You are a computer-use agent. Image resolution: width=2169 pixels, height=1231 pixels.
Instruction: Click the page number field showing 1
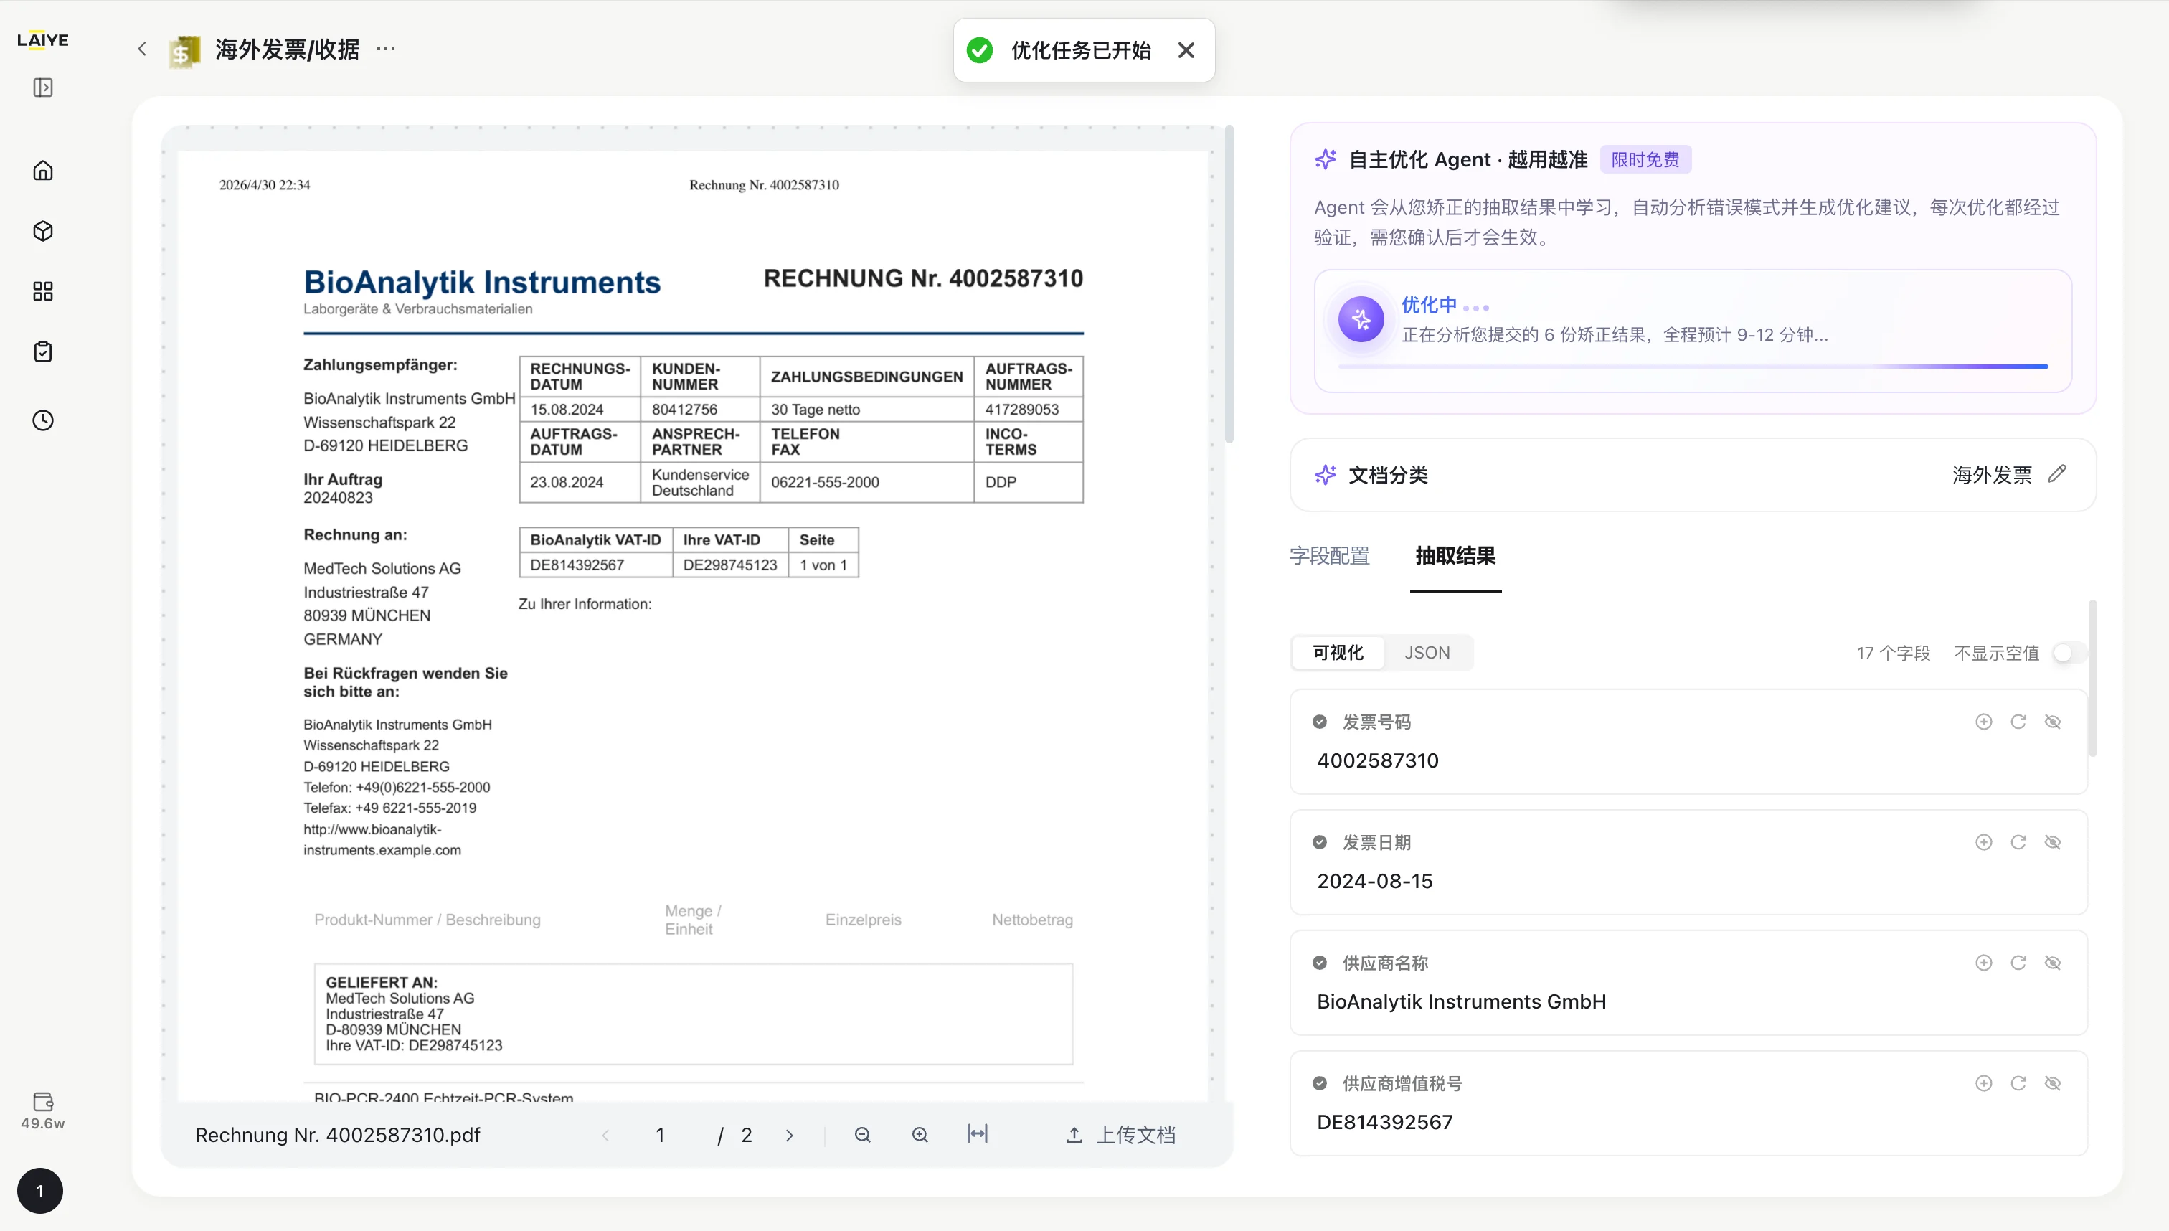[660, 1136]
